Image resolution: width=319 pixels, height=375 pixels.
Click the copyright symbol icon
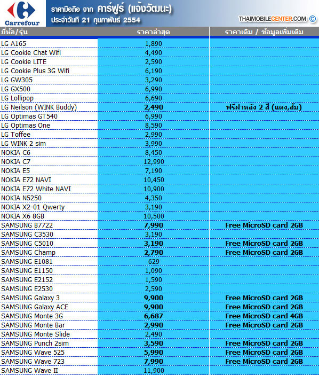coord(312,19)
